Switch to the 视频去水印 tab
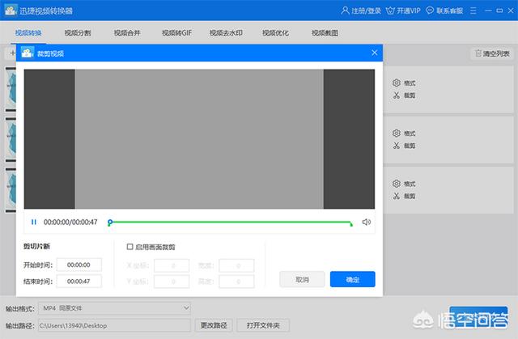 (226, 32)
